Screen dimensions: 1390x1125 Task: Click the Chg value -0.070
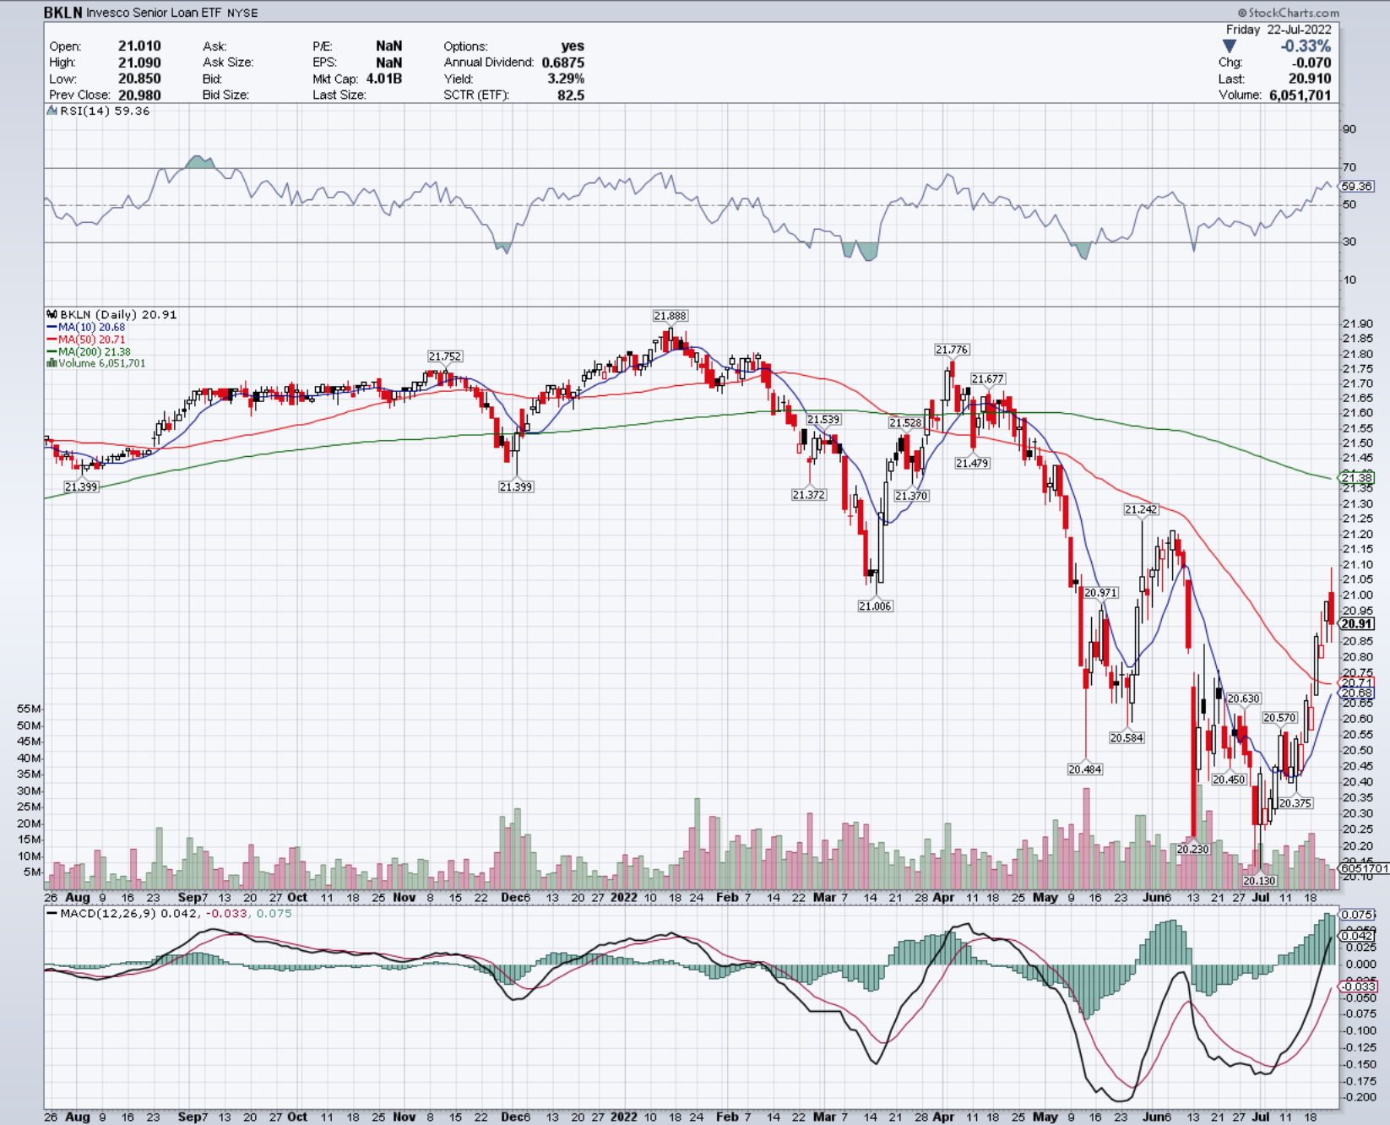pyautogui.click(x=1311, y=62)
